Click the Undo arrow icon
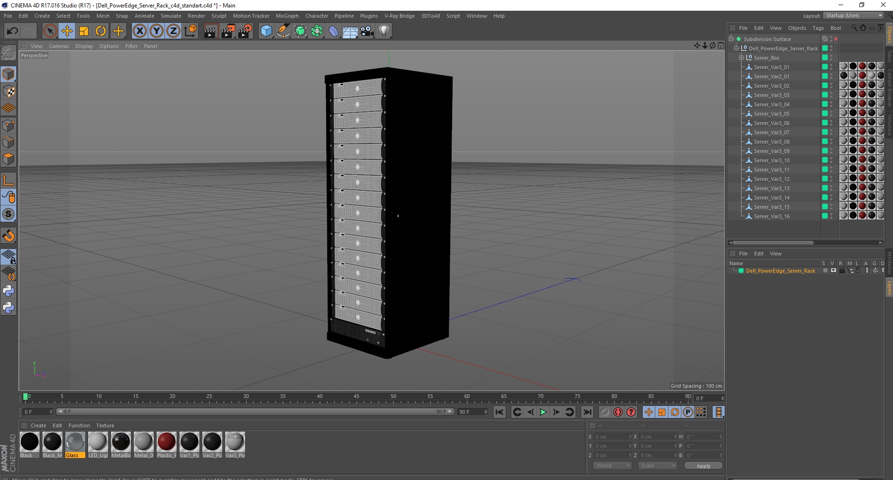The width and height of the screenshot is (893, 480). tap(12, 31)
